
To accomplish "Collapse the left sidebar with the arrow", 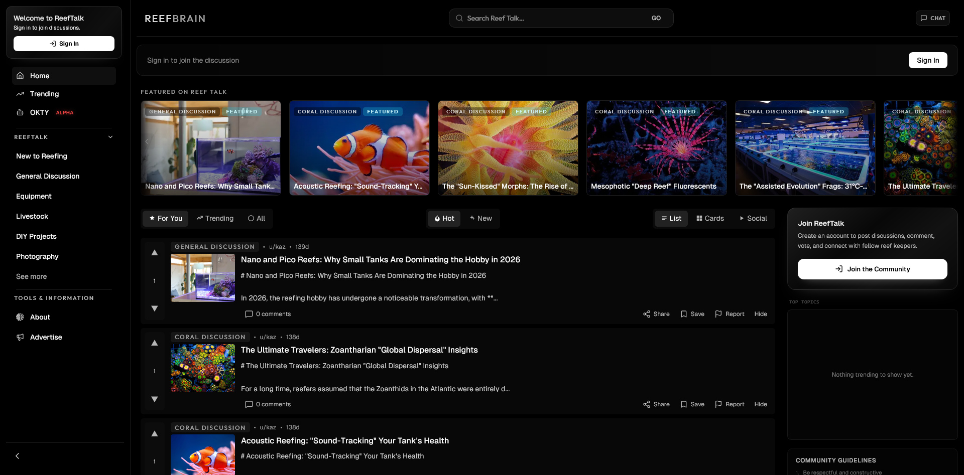I will (18, 456).
